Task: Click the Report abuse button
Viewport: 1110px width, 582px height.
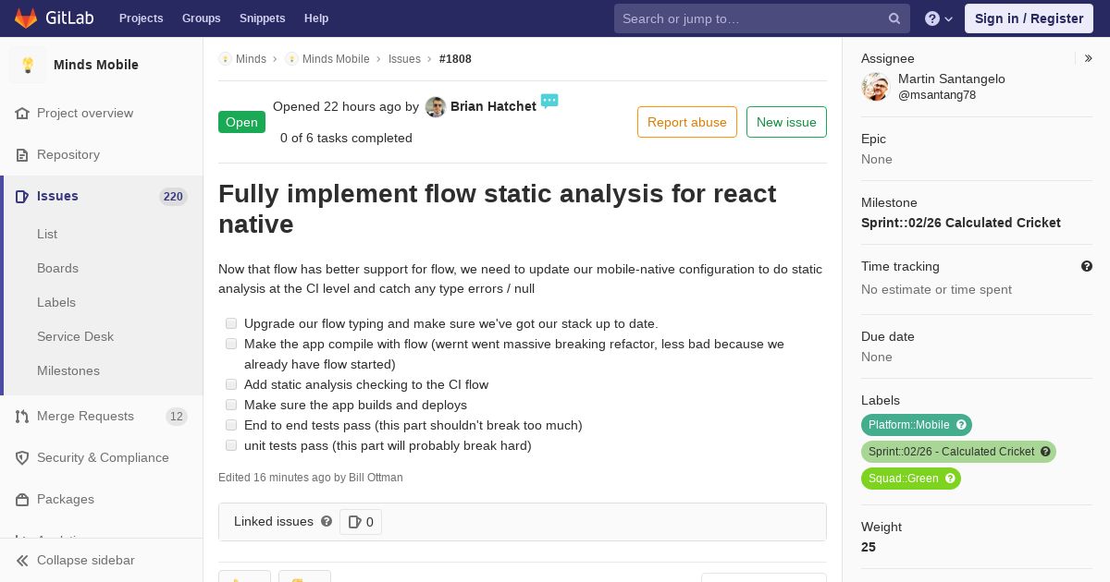Action: pos(687,122)
